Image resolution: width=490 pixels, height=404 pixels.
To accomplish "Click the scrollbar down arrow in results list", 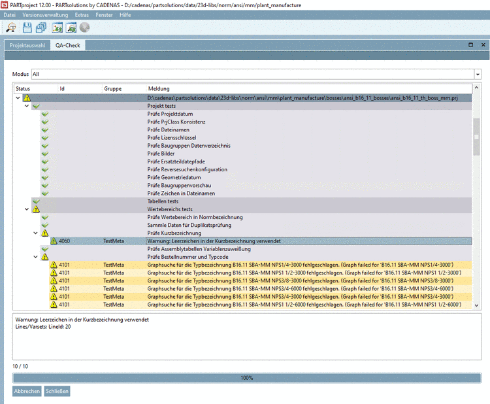I will (476, 305).
